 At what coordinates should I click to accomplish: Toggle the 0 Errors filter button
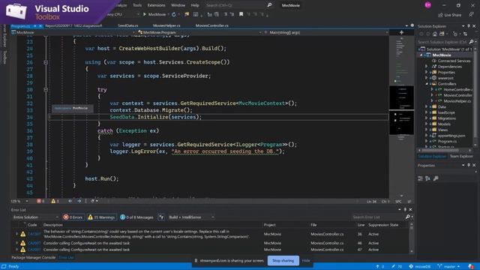click(73, 217)
